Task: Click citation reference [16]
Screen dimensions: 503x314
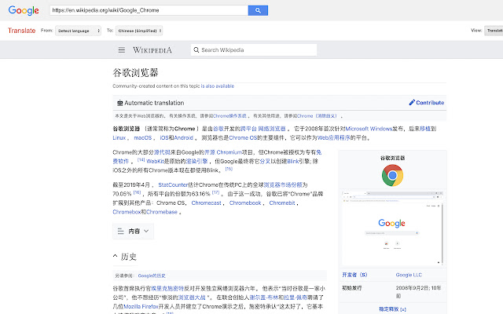Action: click(x=137, y=192)
